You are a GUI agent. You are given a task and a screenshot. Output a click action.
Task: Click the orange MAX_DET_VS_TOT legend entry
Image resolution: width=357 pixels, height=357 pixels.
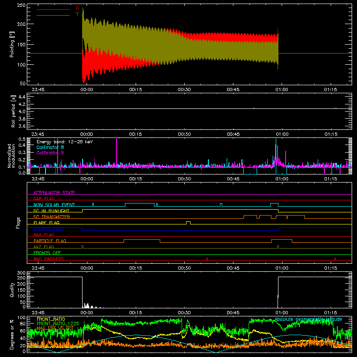[55, 328]
